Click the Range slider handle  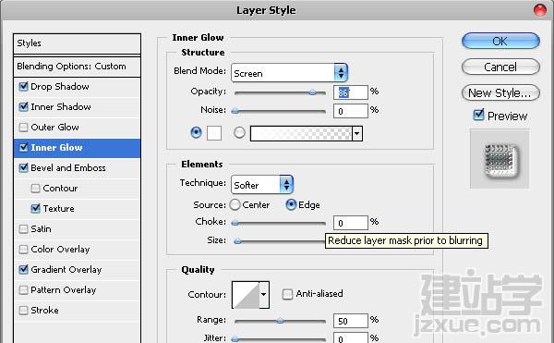[x=280, y=321]
